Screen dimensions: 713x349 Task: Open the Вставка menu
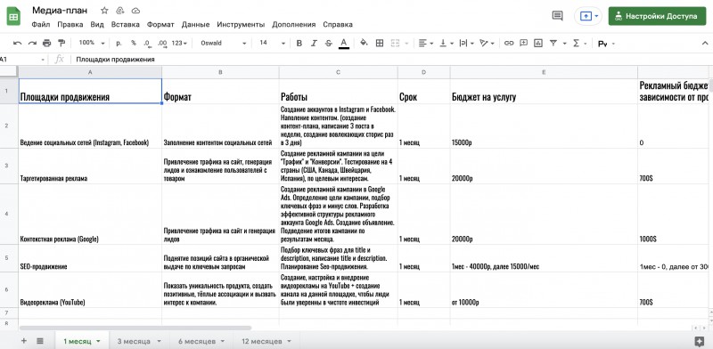click(x=125, y=25)
